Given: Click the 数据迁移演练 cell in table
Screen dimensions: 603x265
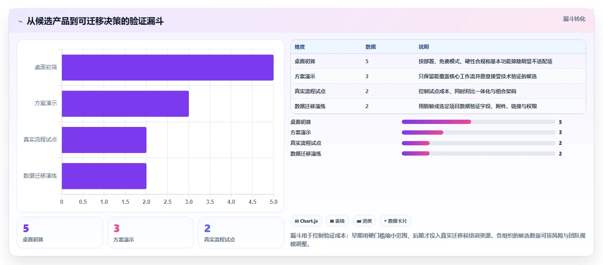Looking at the screenshot, I should coord(310,106).
